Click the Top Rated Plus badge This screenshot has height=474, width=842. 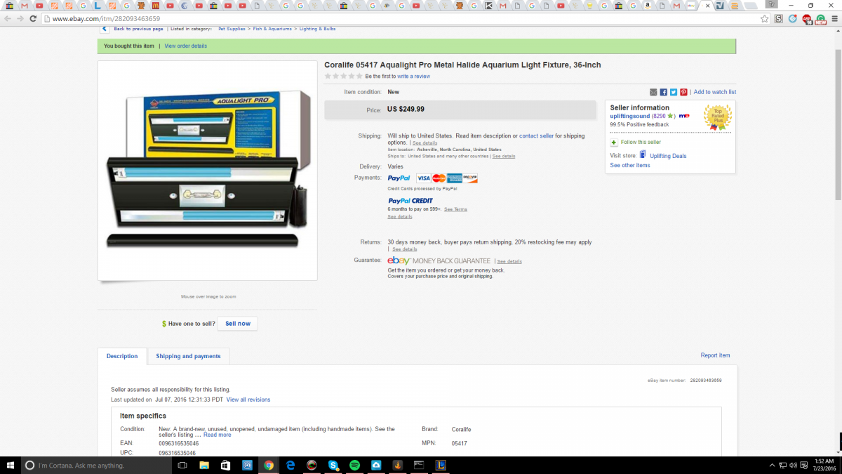pos(718,117)
